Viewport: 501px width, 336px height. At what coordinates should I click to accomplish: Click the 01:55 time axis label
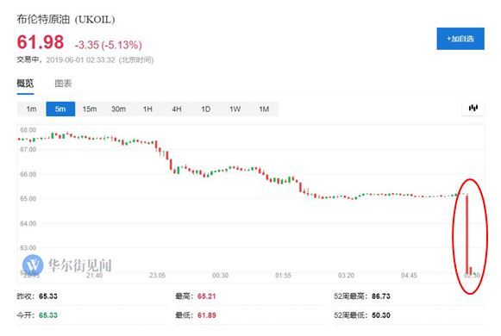point(283,275)
